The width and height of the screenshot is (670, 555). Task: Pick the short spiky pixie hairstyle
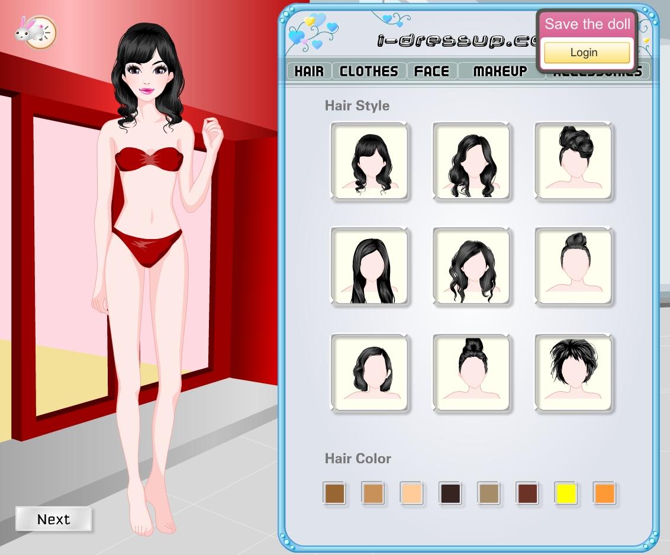pos(574,373)
